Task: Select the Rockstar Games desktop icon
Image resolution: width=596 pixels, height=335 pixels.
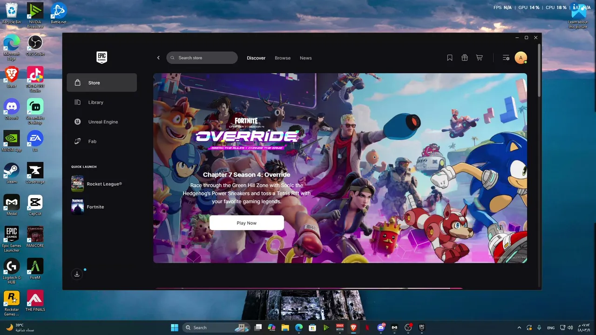Action: click(11, 303)
